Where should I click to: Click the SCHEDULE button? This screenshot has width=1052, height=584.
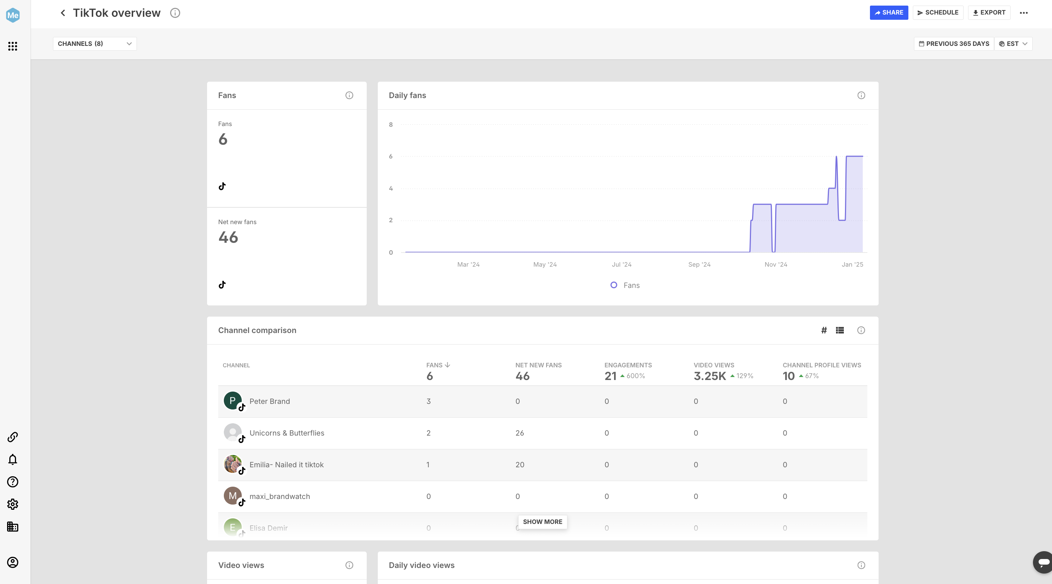[x=937, y=13]
